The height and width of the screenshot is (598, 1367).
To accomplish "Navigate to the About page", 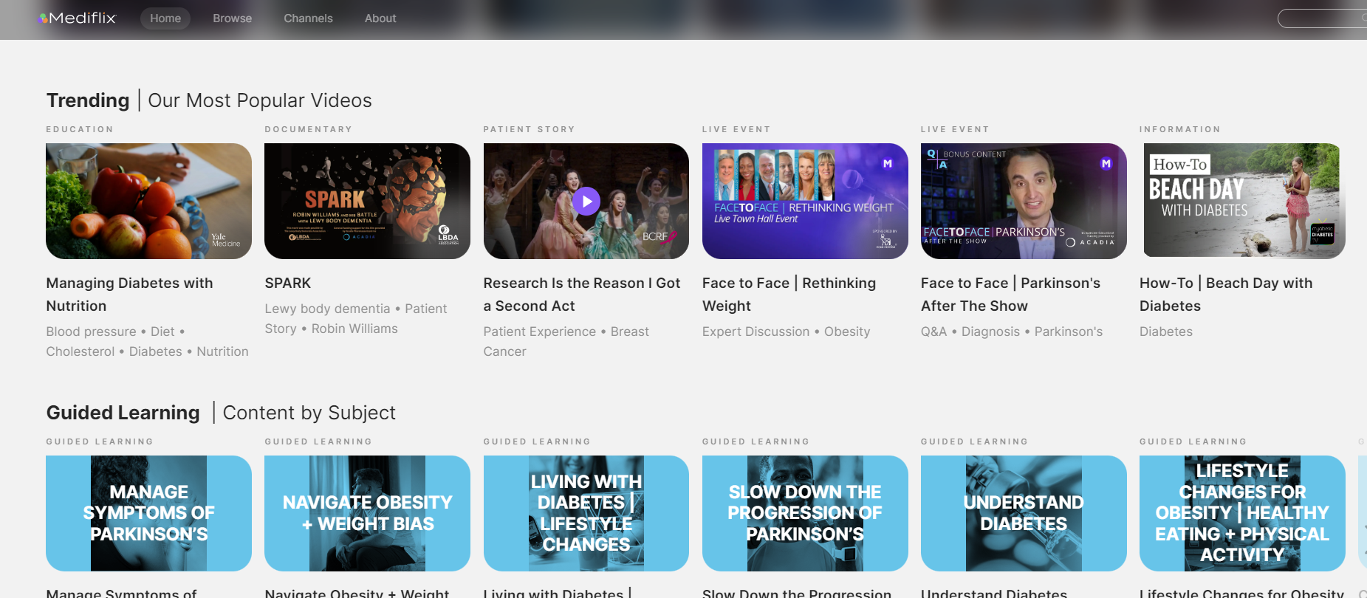I will 380,18.
